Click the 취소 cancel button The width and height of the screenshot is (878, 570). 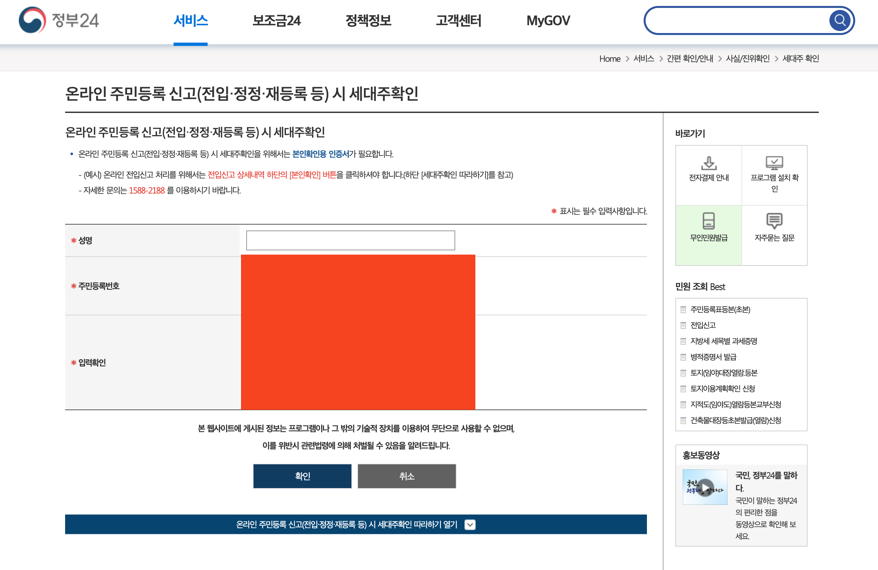tap(407, 476)
